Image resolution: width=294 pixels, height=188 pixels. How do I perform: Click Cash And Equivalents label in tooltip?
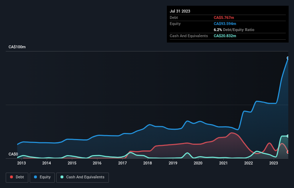click(189, 36)
